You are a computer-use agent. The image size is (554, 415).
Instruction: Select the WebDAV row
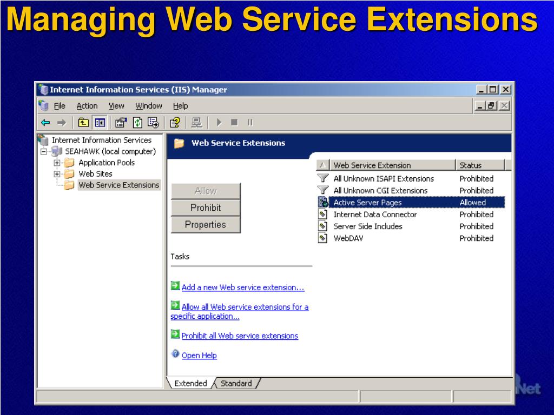tap(411, 238)
